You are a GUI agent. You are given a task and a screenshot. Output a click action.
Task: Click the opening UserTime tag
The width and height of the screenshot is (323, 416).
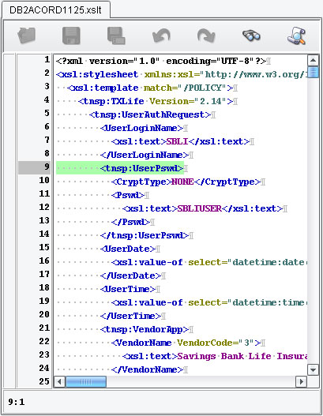[128, 290]
